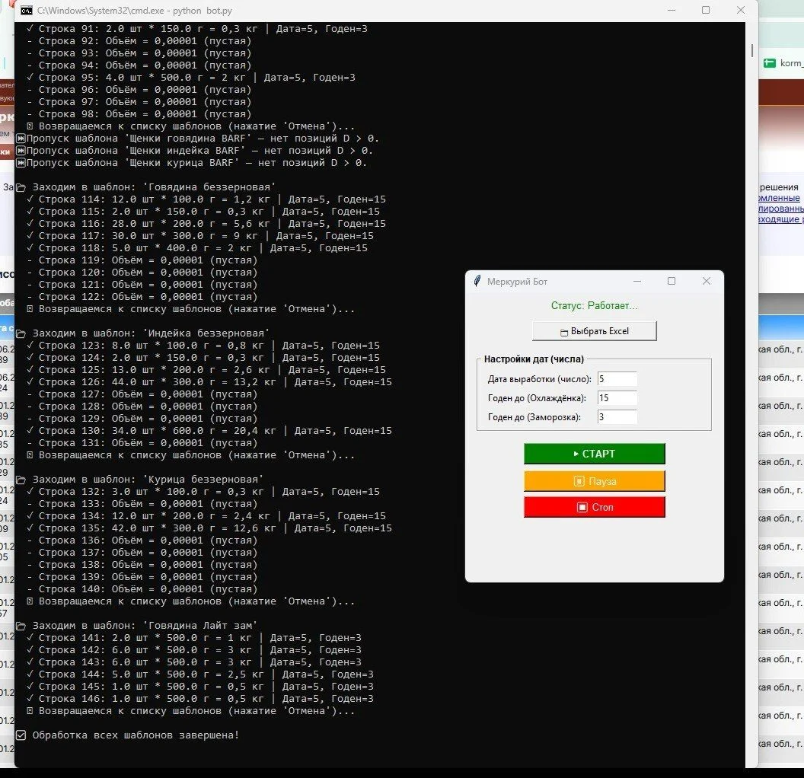The width and height of the screenshot is (804, 778).
Task: Click console line starting 'Строка 130: 34.0 шт'
Action: pyautogui.click(x=209, y=431)
